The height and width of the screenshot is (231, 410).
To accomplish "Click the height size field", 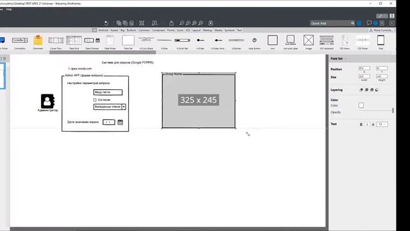I will pyautogui.click(x=382, y=76).
